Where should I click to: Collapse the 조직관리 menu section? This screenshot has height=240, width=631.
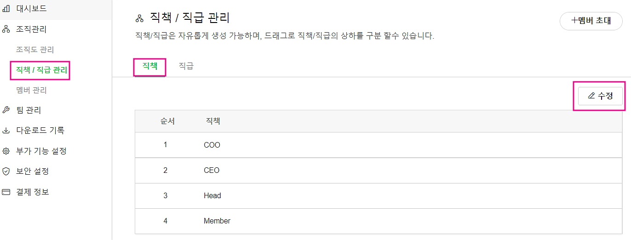[31, 29]
